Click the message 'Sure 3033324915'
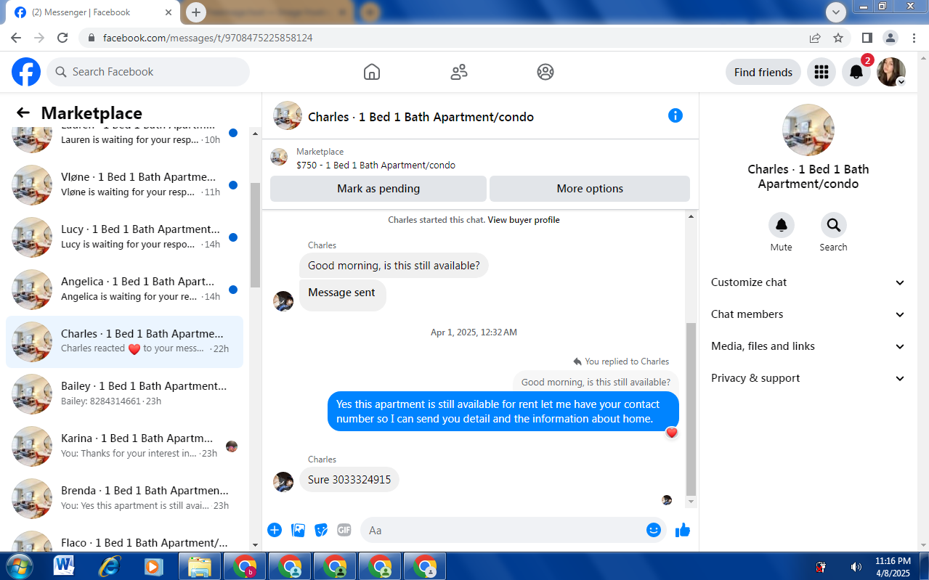The width and height of the screenshot is (929, 580). pyautogui.click(x=349, y=480)
